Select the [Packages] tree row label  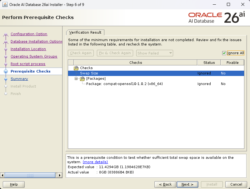[96, 78]
